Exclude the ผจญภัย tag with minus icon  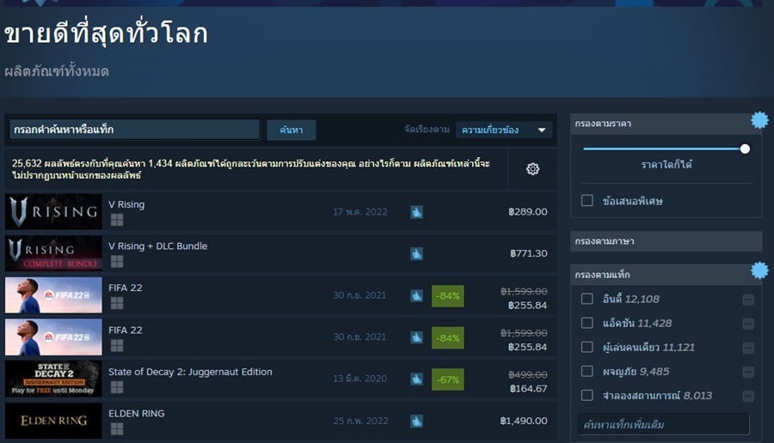point(748,372)
